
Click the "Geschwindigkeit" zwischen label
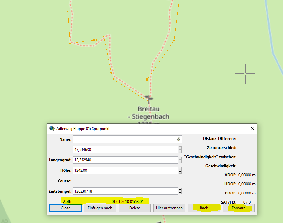pos(210,157)
